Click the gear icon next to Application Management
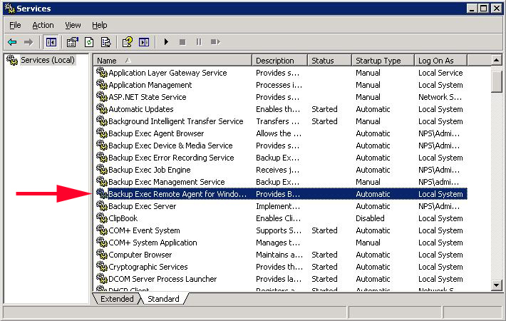 pos(102,85)
